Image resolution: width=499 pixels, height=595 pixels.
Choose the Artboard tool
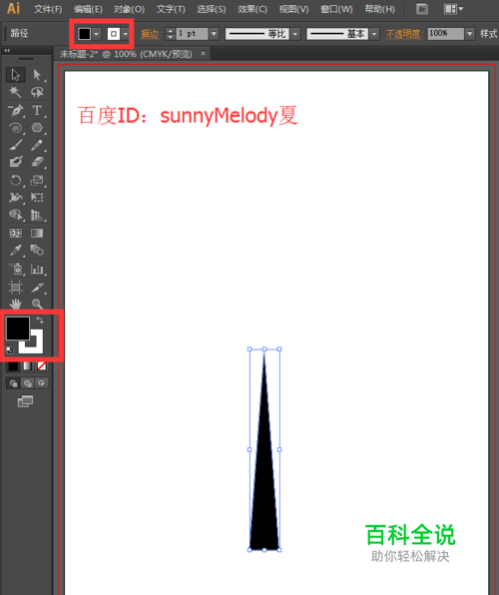[16, 287]
